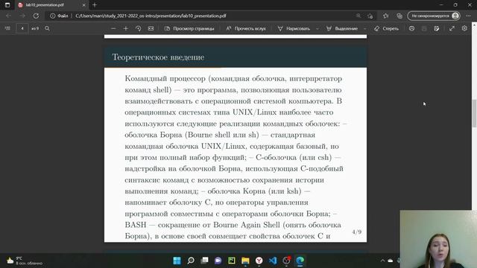Click the Теоретическое введение slide heading
The height and width of the screenshot is (268, 477).
[x=158, y=57]
